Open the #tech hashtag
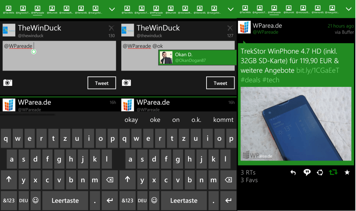Image resolution: width=356 pixels, height=211 pixels. click(x=270, y=80)
